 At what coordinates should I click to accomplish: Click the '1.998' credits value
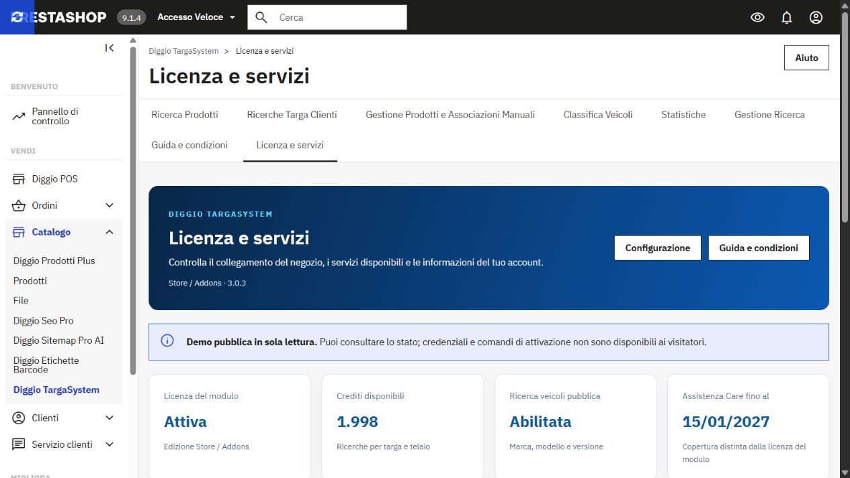tap(357, 422)
